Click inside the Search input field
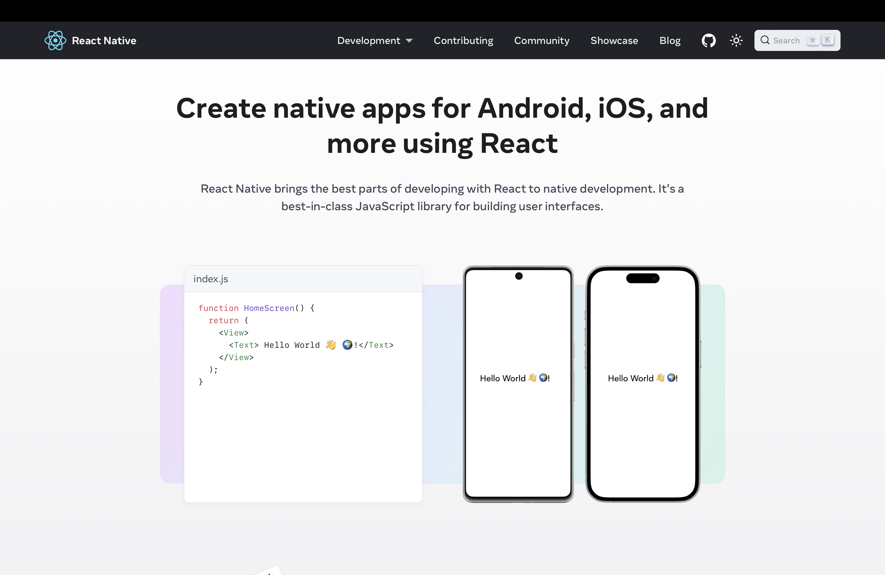 point(786,40)
